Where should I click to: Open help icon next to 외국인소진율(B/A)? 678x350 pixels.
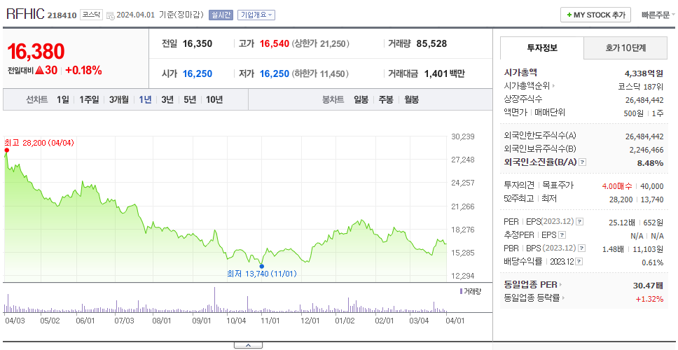(583, 162)
